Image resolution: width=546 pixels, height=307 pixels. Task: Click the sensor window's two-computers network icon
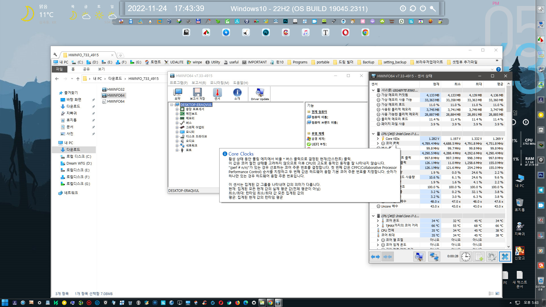(434, 257)
